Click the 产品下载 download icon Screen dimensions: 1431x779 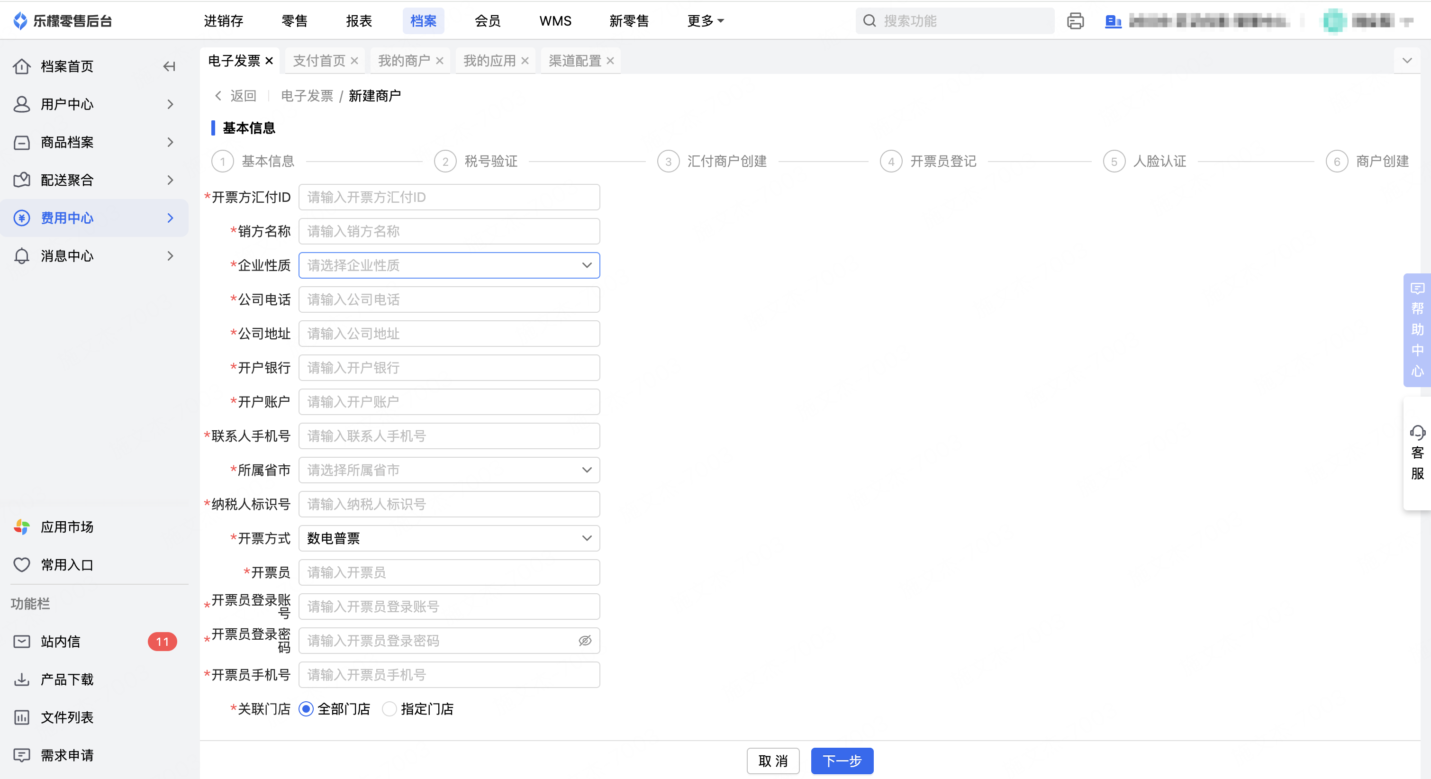[22, 679]
